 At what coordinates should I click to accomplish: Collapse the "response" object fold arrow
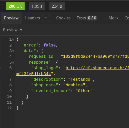pyautogui.click(x=13, y=63)
